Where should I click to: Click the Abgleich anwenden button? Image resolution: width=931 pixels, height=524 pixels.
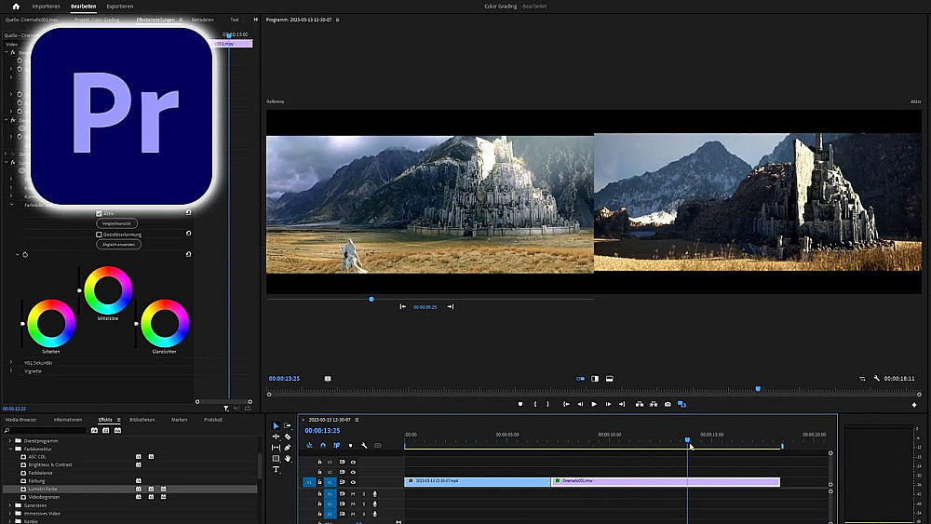(x=116, y=245)
